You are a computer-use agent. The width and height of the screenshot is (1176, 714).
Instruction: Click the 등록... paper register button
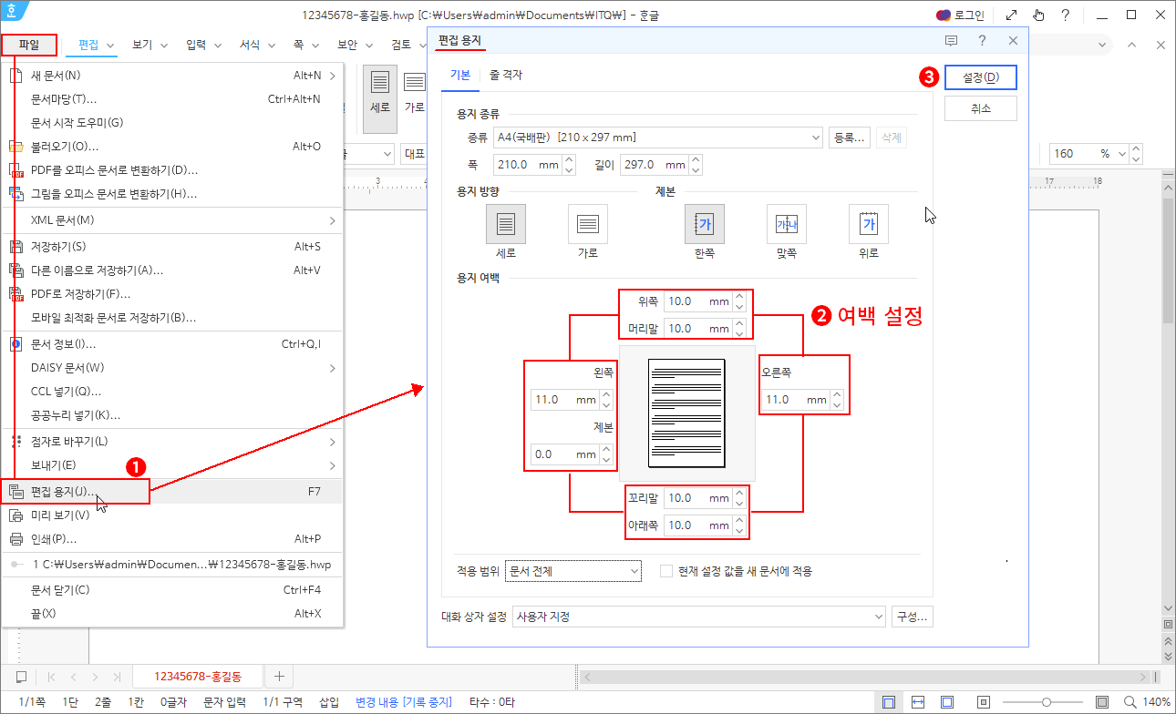point(849,138)
